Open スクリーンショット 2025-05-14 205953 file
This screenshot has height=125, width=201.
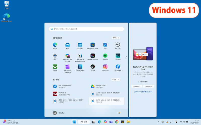point(107,101)
